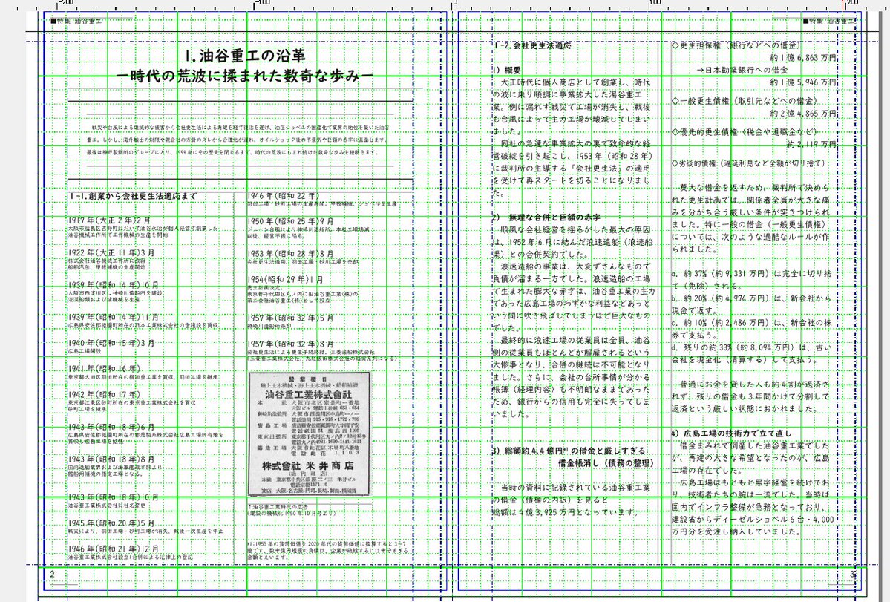Click subheading '3) 総額約4.4億円の借金と厳しすぎる'

tap(569, 451)
